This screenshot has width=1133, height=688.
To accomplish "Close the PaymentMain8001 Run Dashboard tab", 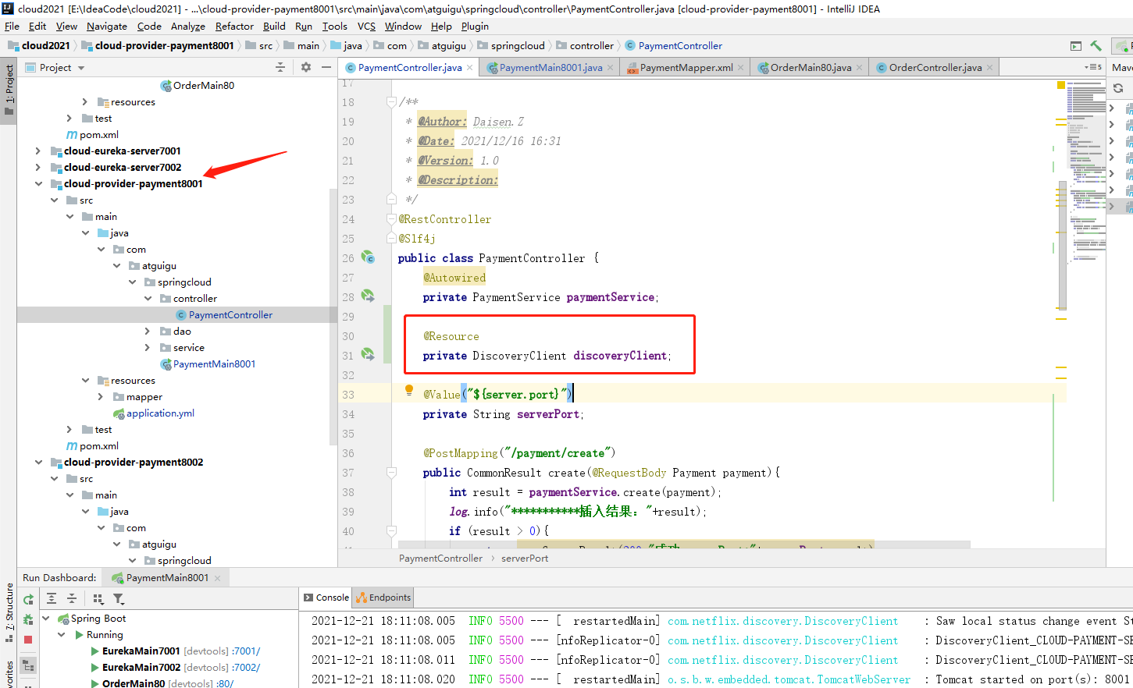I will coord(217,578).
